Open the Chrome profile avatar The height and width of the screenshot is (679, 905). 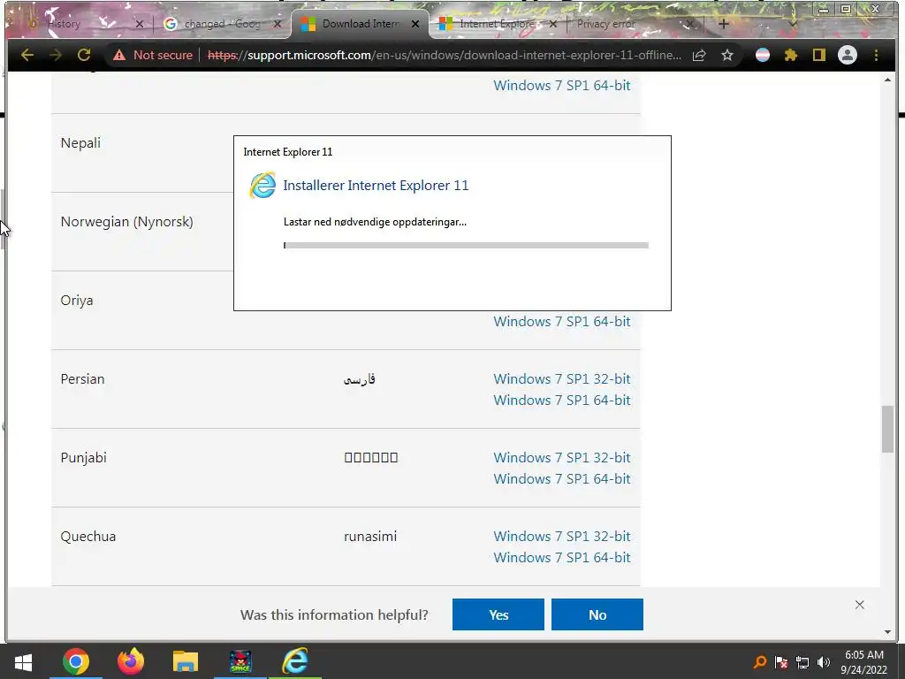pyautogui.click(x=848, y=56)
